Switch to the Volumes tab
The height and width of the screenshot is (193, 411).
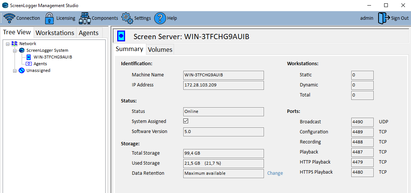coord(160,50)
